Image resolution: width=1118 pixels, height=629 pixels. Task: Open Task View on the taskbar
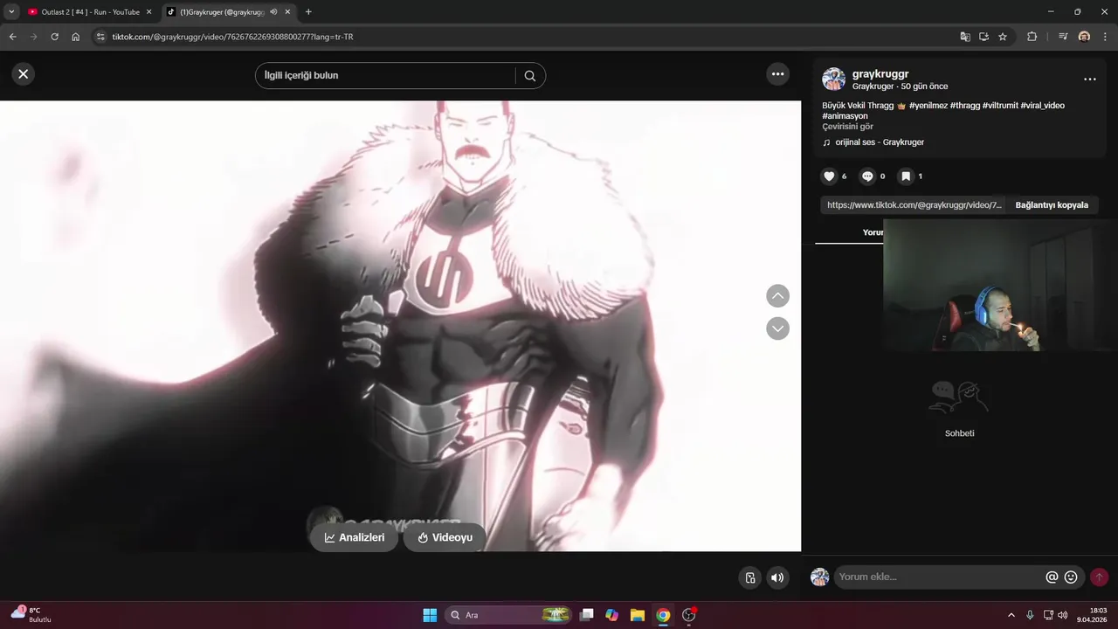pos(587,615)
